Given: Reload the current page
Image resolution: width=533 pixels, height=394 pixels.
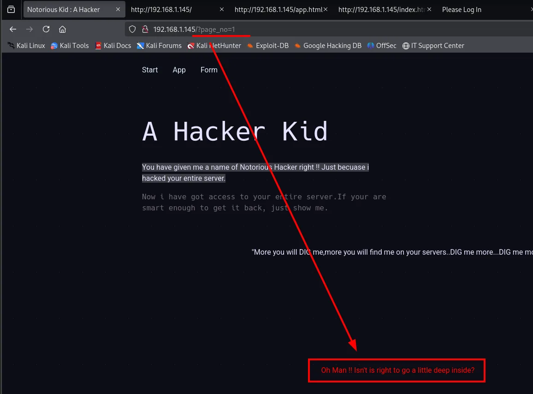Looking at the screenshot, I should (46, 29).
